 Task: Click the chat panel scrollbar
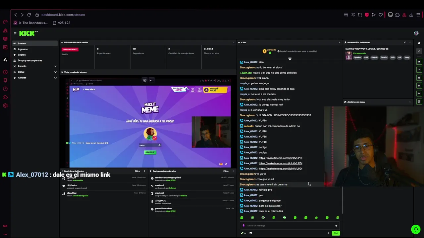click(342, 200)
